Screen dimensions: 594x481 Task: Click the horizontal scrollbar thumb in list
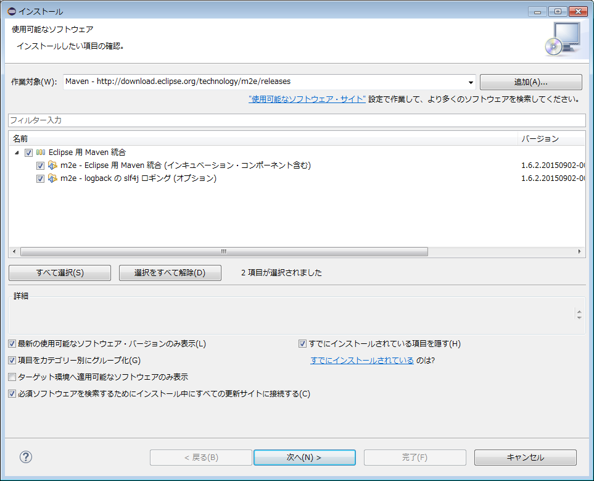click(x=224, y=251)
